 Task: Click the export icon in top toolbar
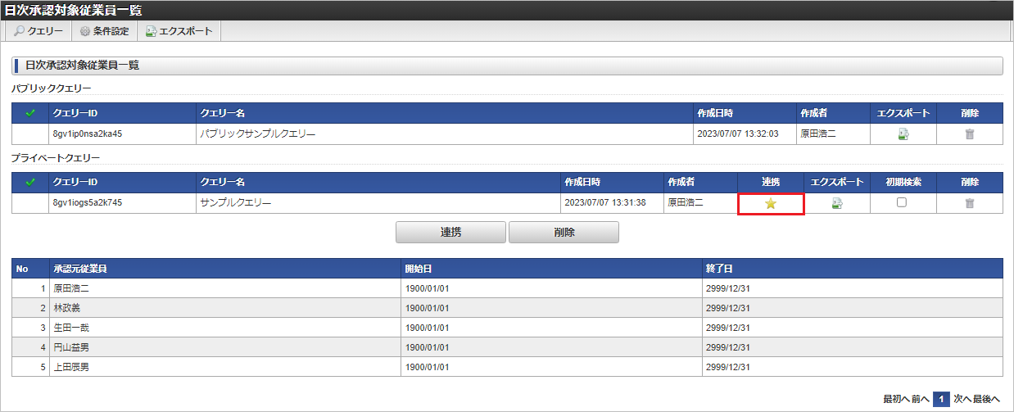click(x=151, y=31)
